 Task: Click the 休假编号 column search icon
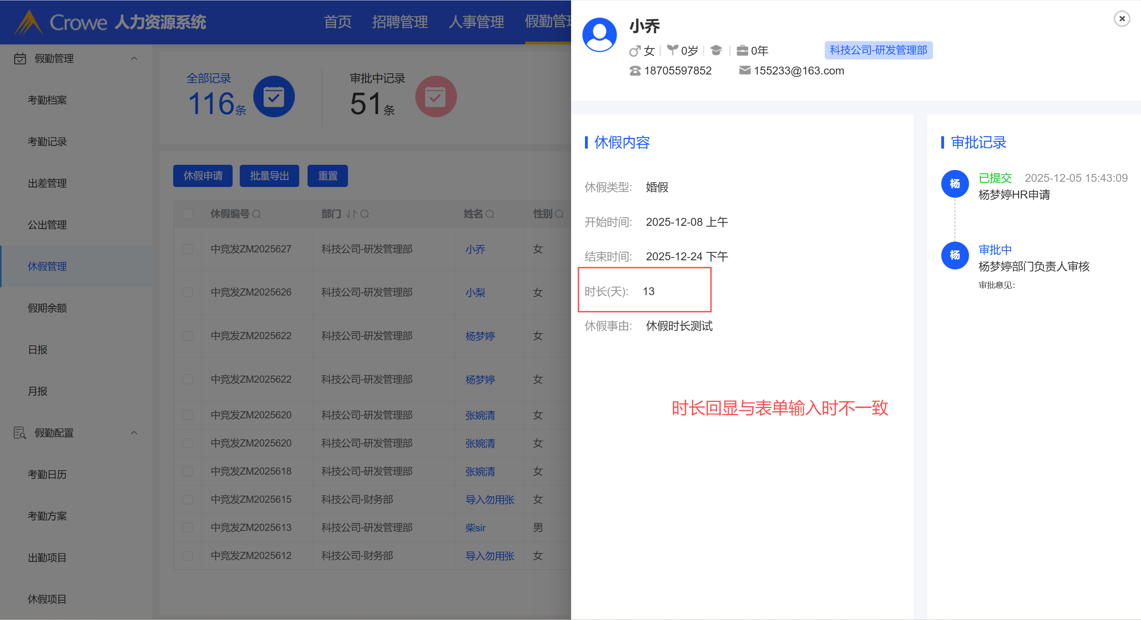tap(256, 214)
